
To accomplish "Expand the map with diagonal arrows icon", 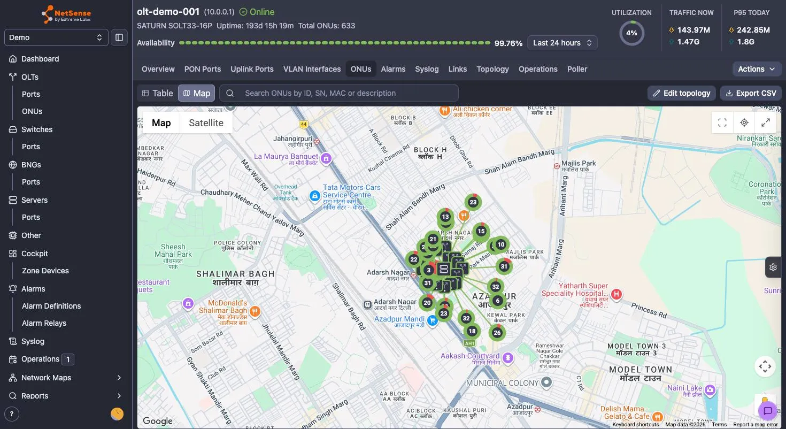I will 765,122.
